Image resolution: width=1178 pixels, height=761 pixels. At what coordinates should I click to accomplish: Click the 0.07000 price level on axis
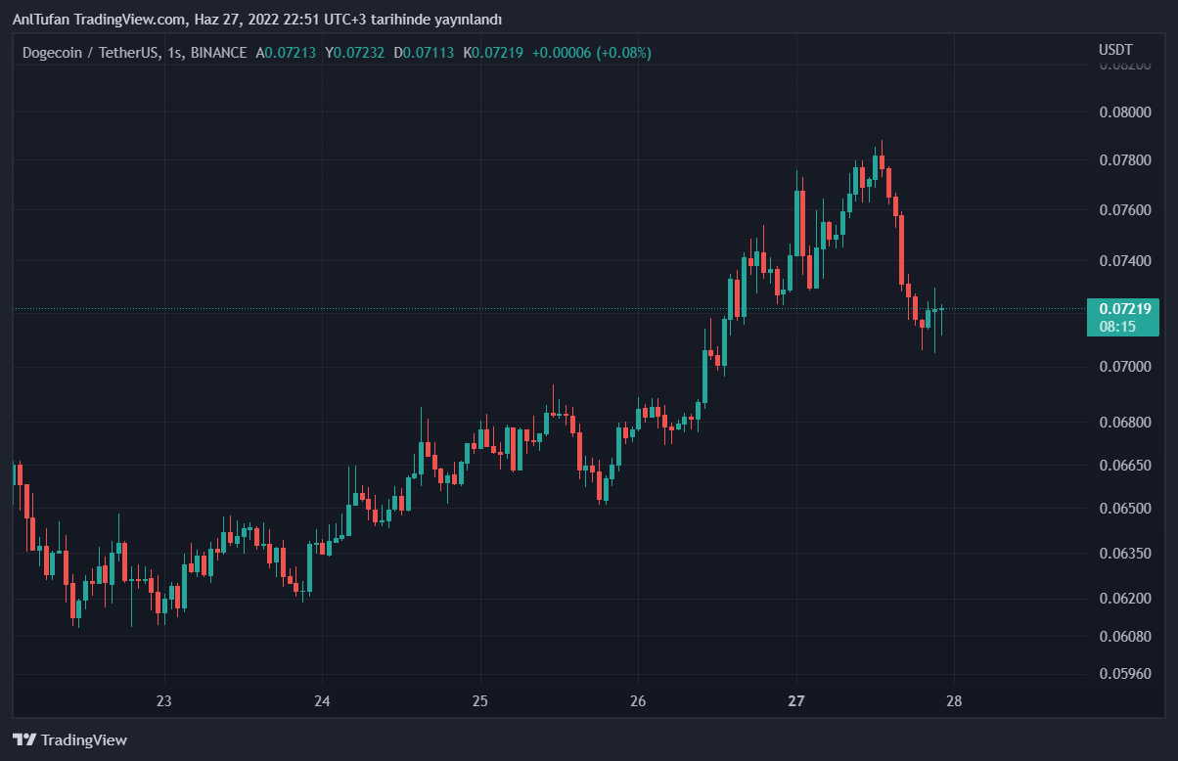pos(1123,367)
